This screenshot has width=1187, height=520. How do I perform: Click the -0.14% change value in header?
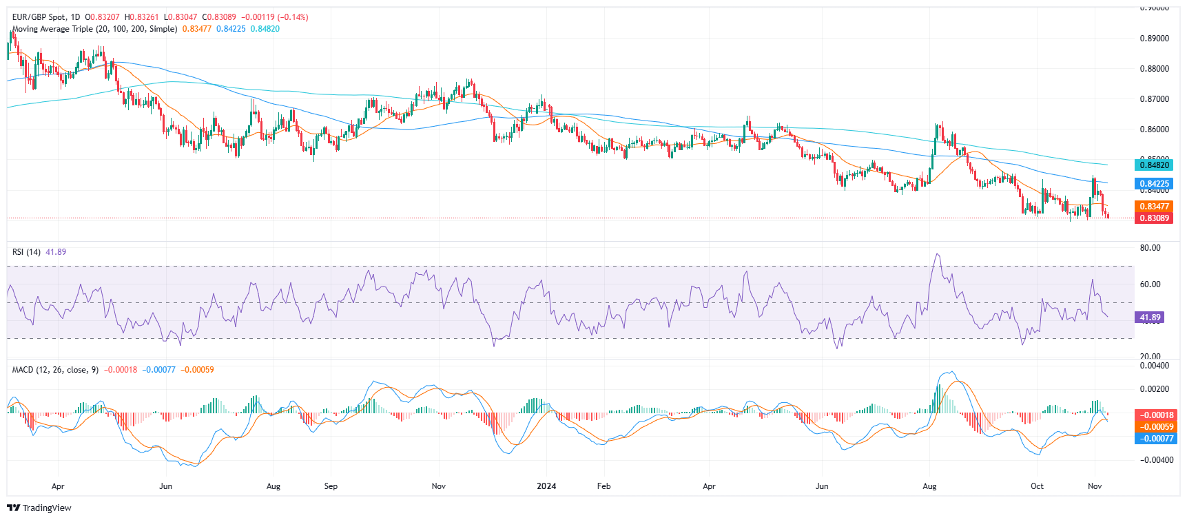click(x=294, y=17)
